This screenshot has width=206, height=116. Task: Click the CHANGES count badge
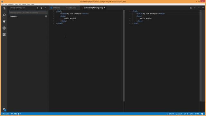point(46,16)
